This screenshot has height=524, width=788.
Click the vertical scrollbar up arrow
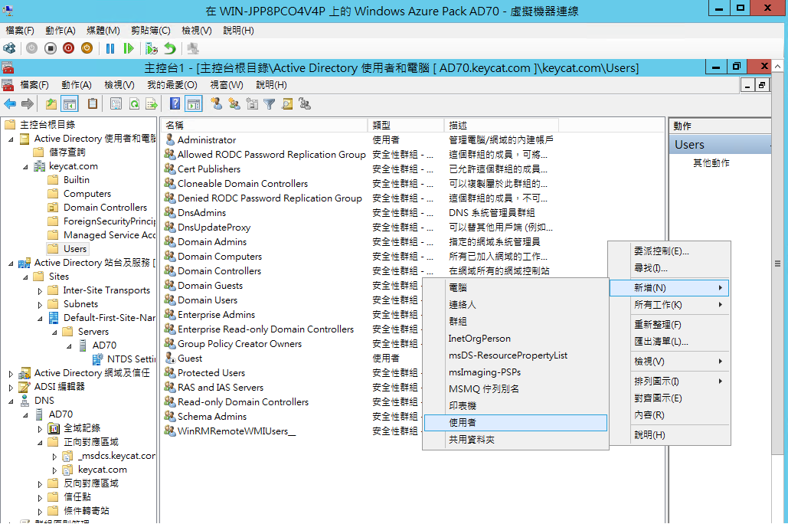pyautogui.click(x=777, y=67)
